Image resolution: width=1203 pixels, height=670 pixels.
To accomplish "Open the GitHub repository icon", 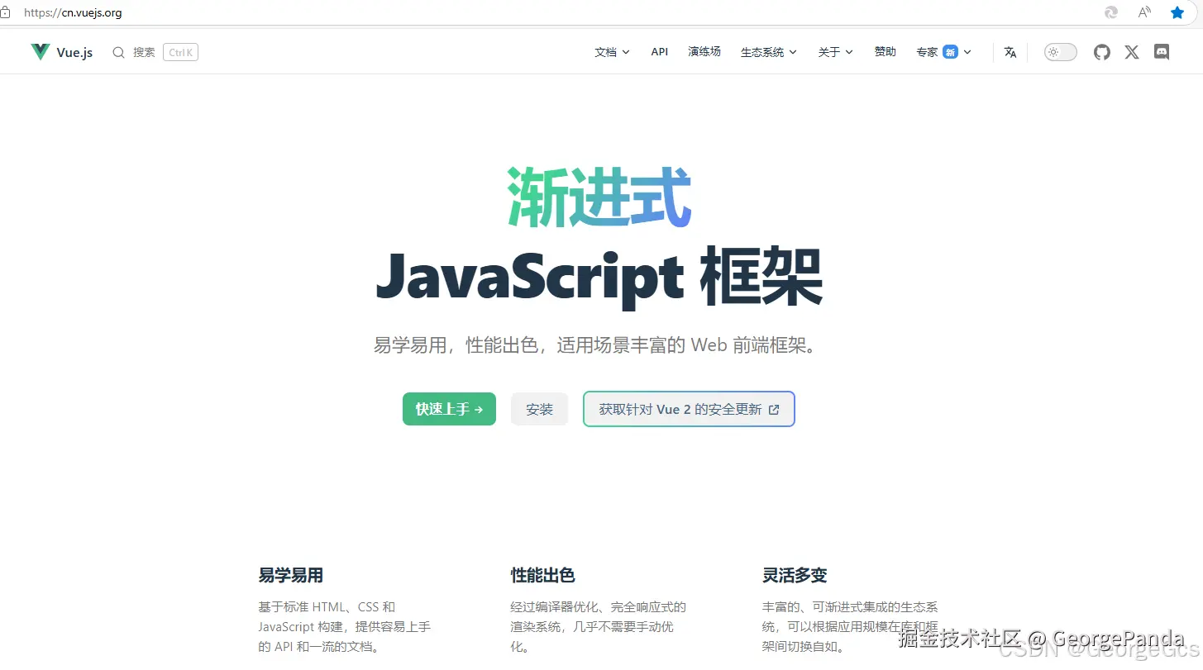I will click(x=1101, y=51).
